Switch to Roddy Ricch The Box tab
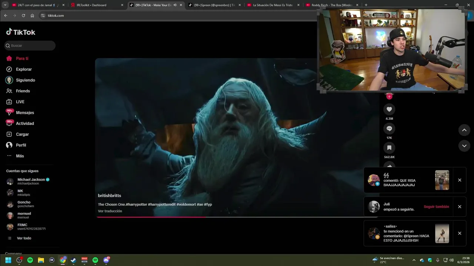Viewport: 474px width, 266px height. coord(331,5)
